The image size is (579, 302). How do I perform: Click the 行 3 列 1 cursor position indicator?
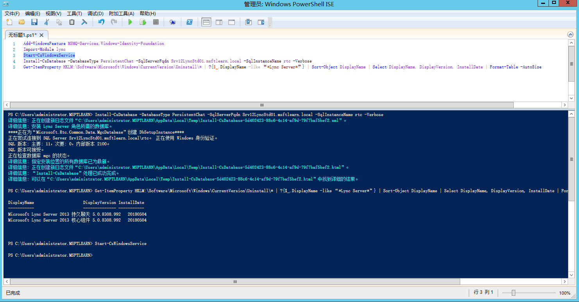click(484, 293)
